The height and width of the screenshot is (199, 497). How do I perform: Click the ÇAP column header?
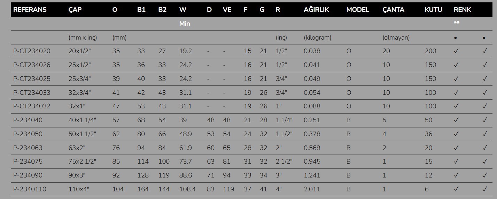tap(75, 10)
